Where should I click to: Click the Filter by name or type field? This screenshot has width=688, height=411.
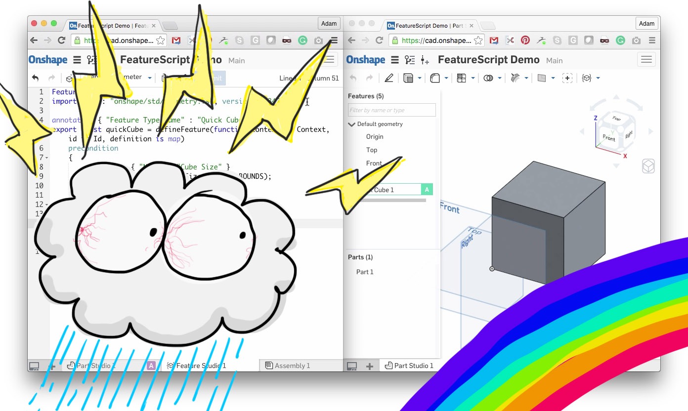pos(391,110)
